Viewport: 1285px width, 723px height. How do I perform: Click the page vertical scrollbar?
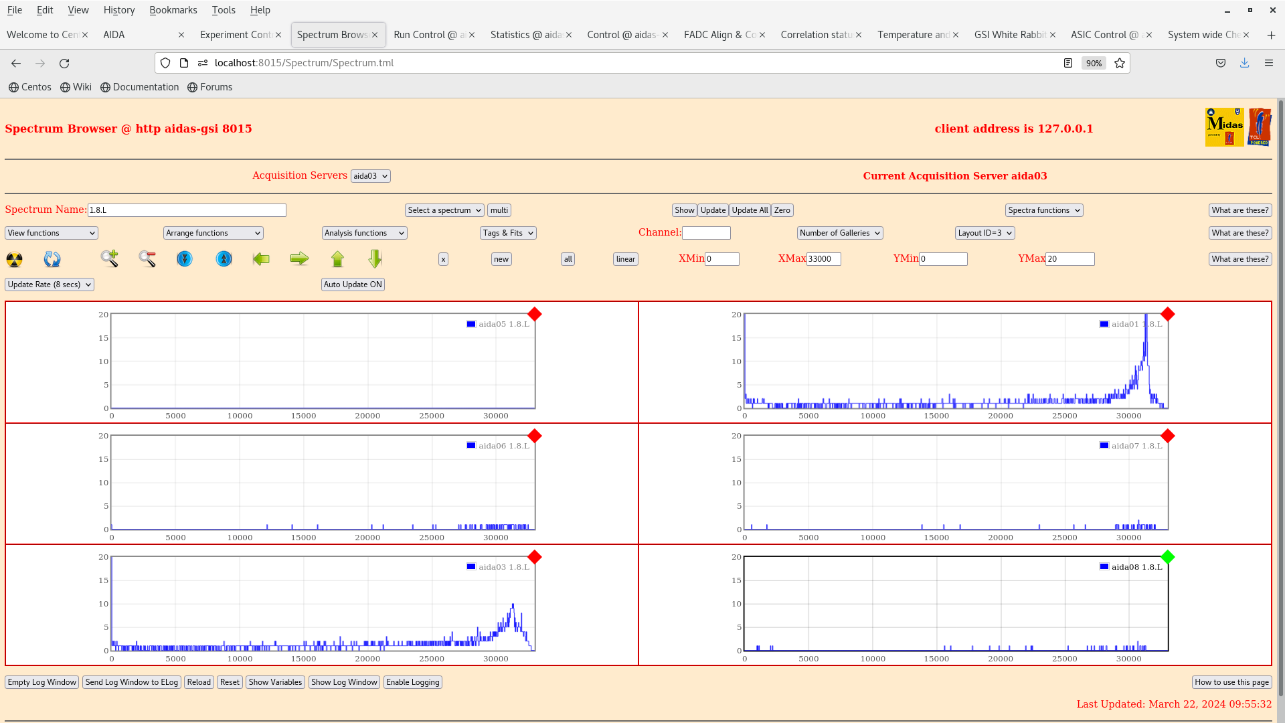click(1281, 402)
